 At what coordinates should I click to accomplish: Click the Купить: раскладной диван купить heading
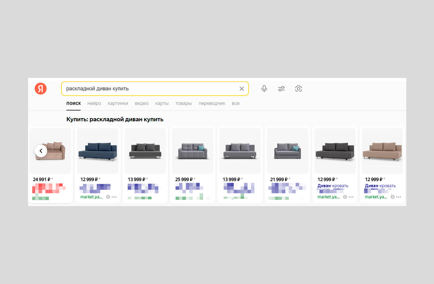[115, 119]
